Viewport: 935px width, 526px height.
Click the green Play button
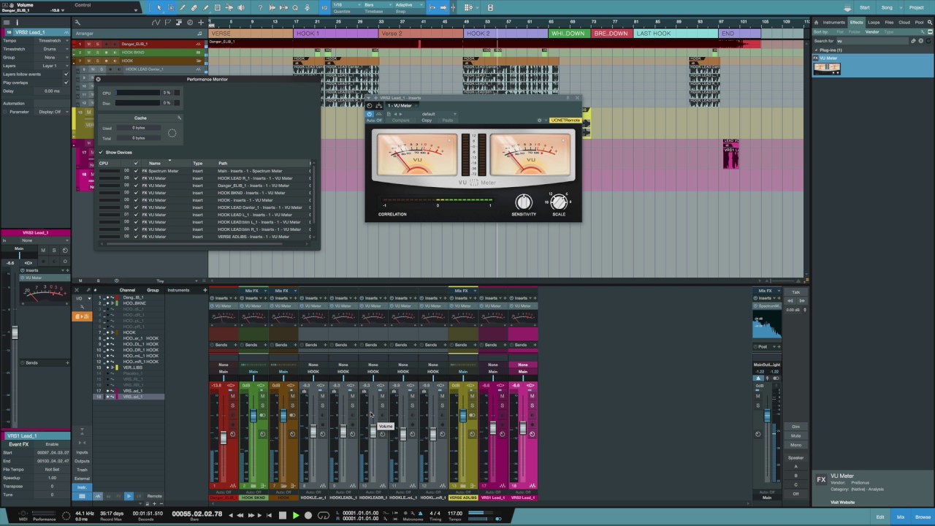click(296, 515)
